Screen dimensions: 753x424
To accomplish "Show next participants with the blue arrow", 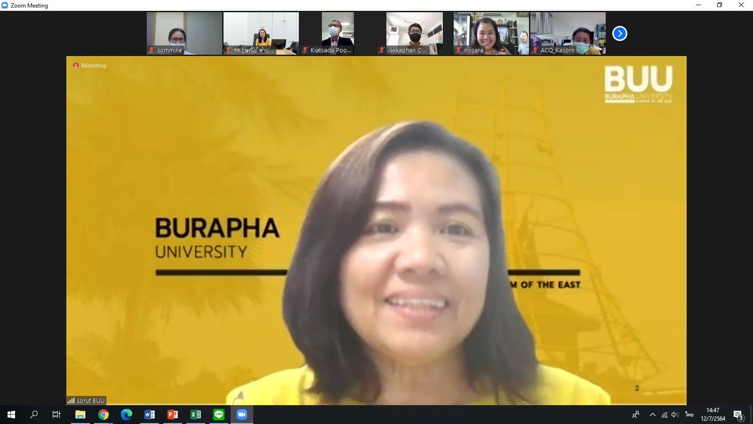I will click(x=619, y=33).
